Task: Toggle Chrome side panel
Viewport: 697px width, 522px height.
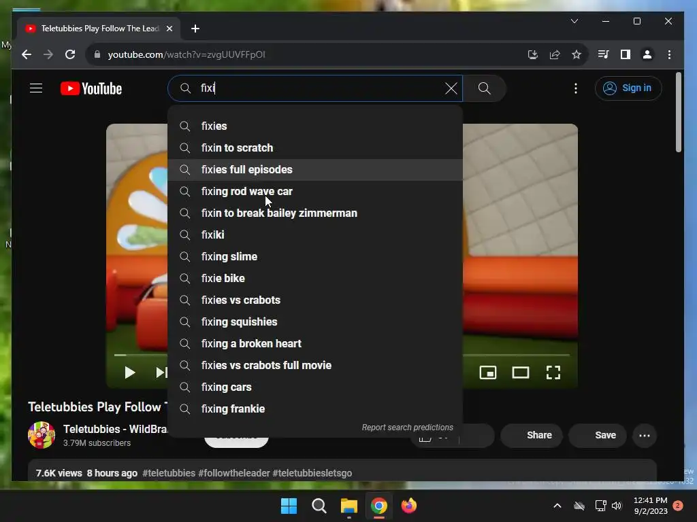Action: [625, 54]
